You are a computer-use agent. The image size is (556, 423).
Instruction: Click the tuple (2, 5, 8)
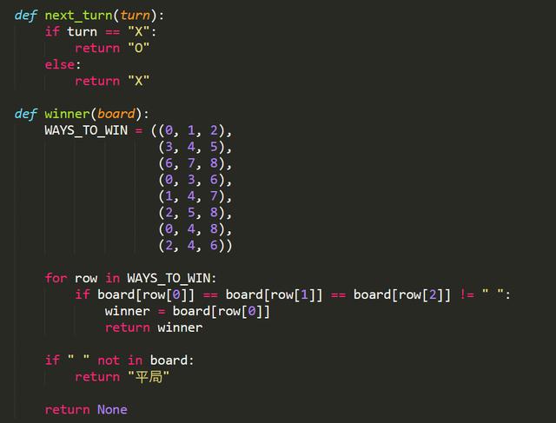(191, 213)
